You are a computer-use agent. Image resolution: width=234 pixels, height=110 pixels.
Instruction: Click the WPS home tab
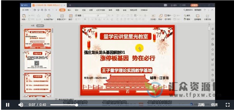(25, 5)
